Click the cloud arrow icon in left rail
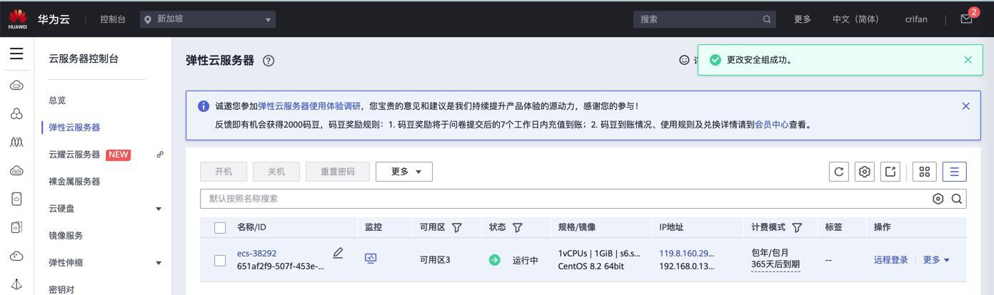Screen dimensions: 994x295 tap(16, 256)
